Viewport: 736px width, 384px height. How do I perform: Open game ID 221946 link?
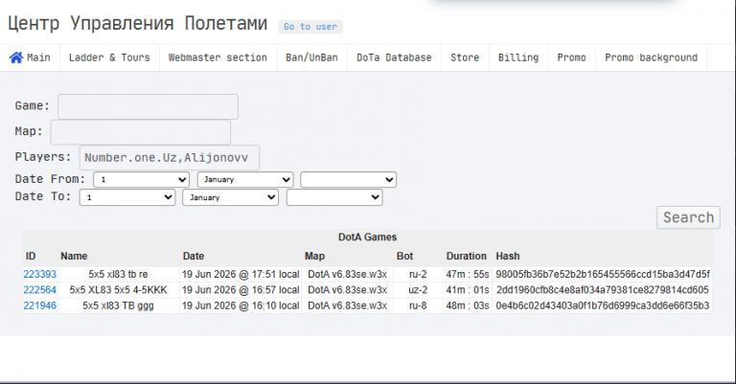(40, 305)
